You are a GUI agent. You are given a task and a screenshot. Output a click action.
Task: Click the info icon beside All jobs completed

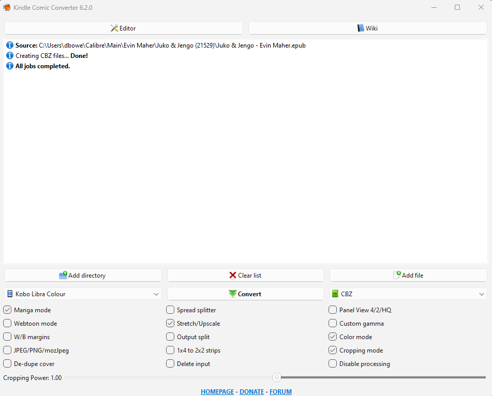pos(10,66)
